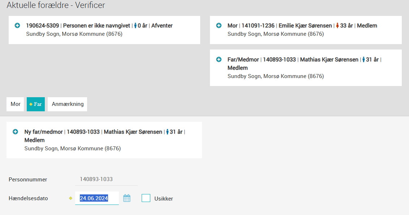Expand the unnamed child 190624-5309 card
Screen dimensions: 409x215
pos(17,26)
